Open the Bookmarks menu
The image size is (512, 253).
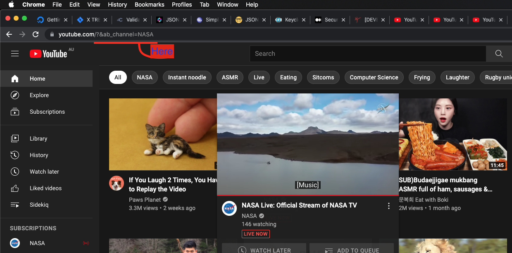coord(150,5)
